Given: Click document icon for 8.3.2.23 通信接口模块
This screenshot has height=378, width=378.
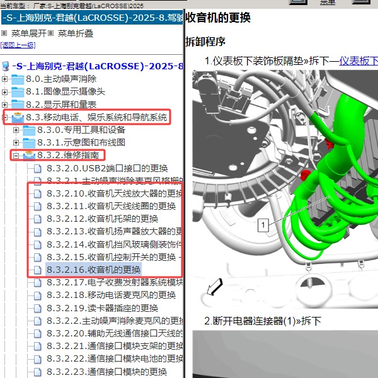Looking at the screenshot, I should [38, 372].
